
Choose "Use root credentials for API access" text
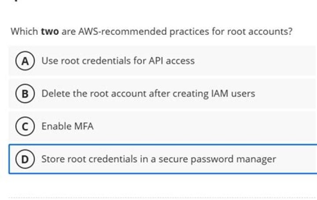(x=118, y=61)
